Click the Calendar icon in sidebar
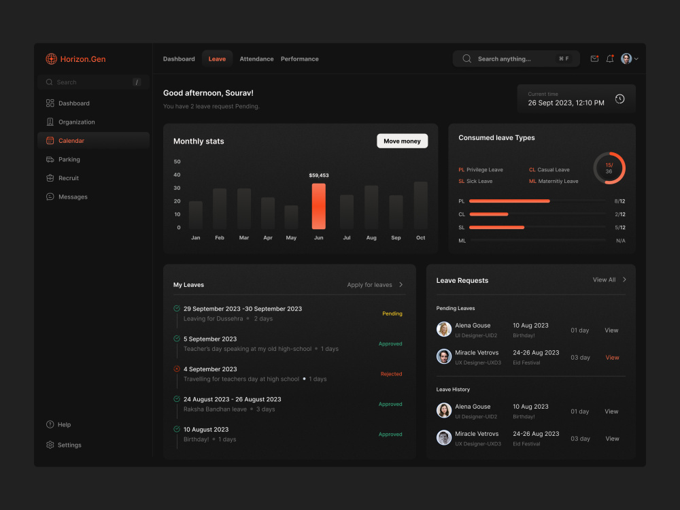 pos(50,141)
